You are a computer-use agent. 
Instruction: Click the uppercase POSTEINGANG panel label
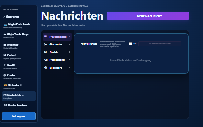(x=89, y=44)
